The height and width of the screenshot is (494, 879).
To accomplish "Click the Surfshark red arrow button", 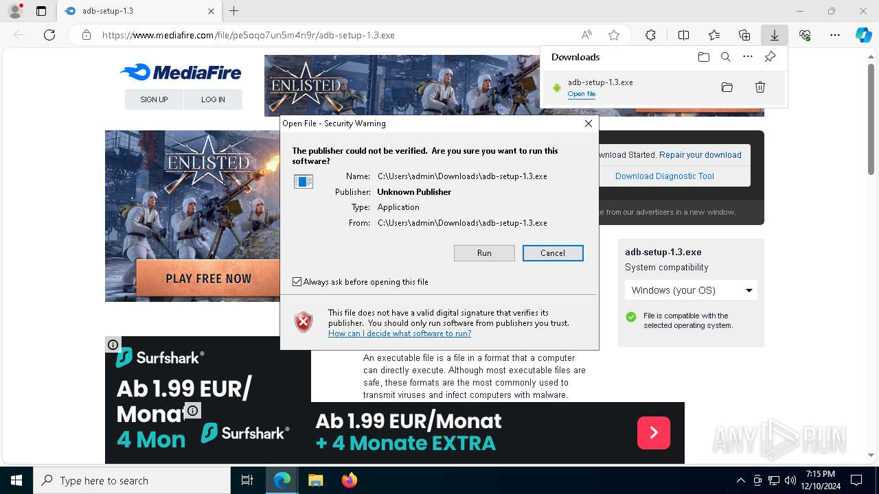I will point(654,432).
